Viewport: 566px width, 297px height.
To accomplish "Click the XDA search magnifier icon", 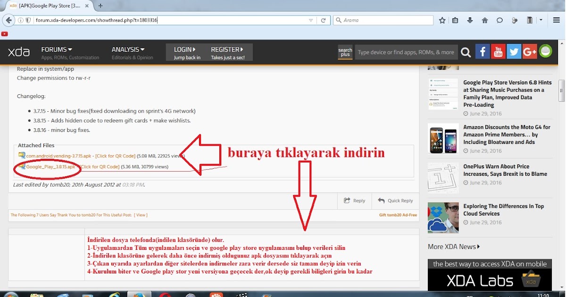I will pyautogui.click(x=466, y=52).
